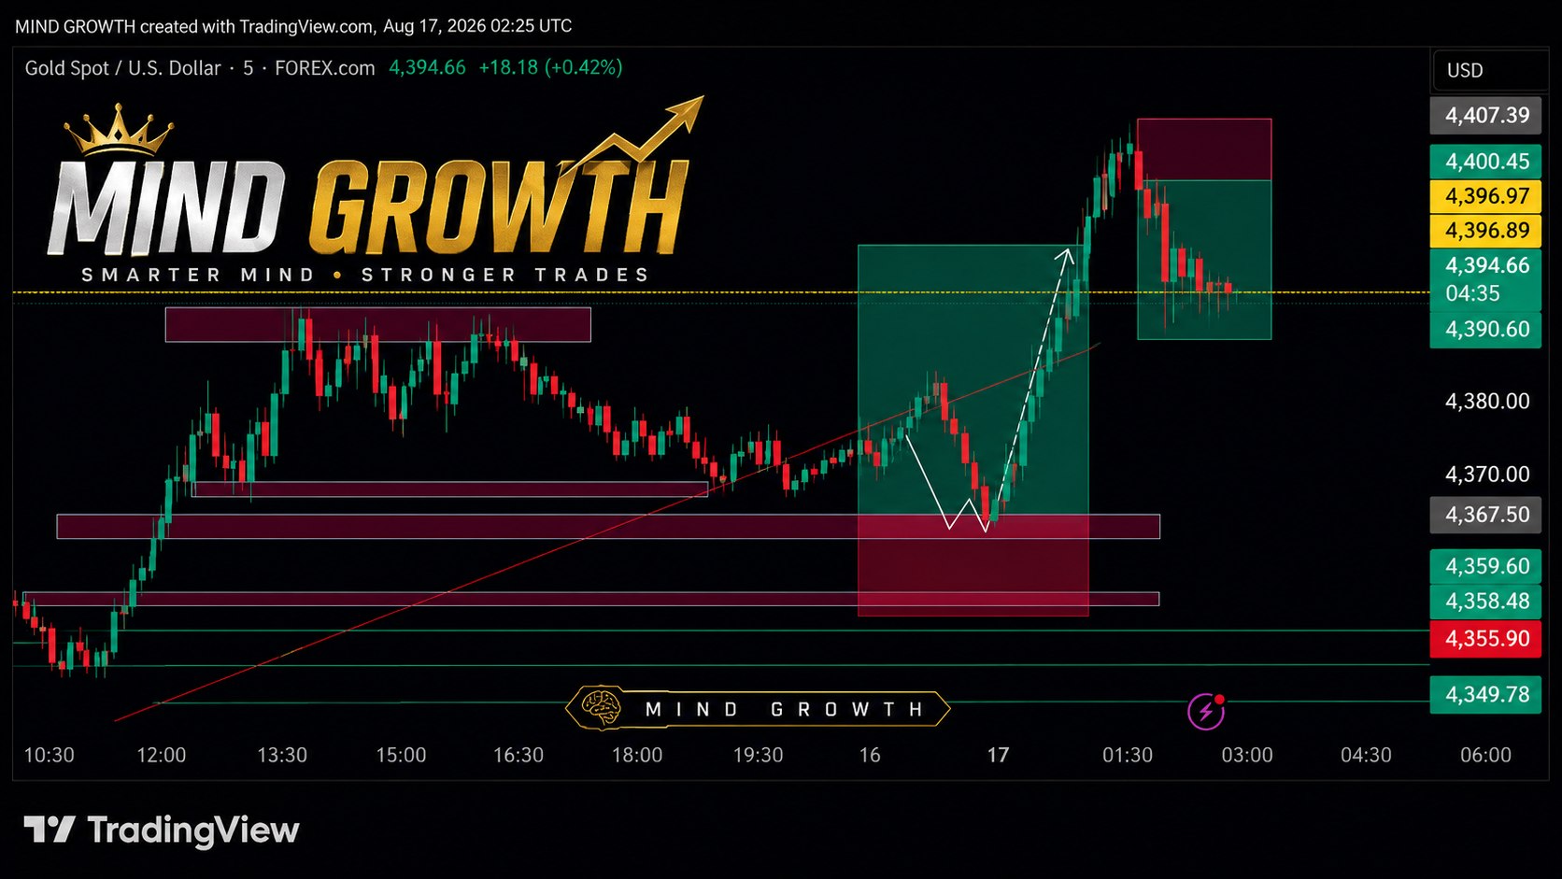Select the red ascending trend line

[x=607, y=532]
